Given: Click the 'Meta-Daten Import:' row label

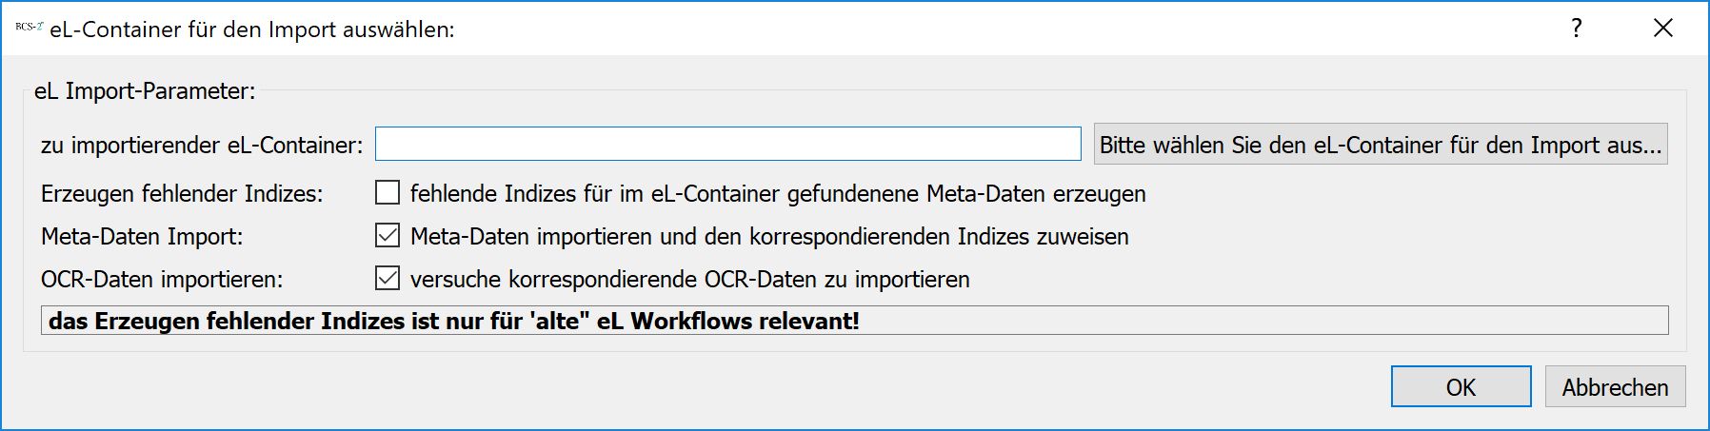Looking at the screenshot, I should pyautogui.click(x=142, y=237).
